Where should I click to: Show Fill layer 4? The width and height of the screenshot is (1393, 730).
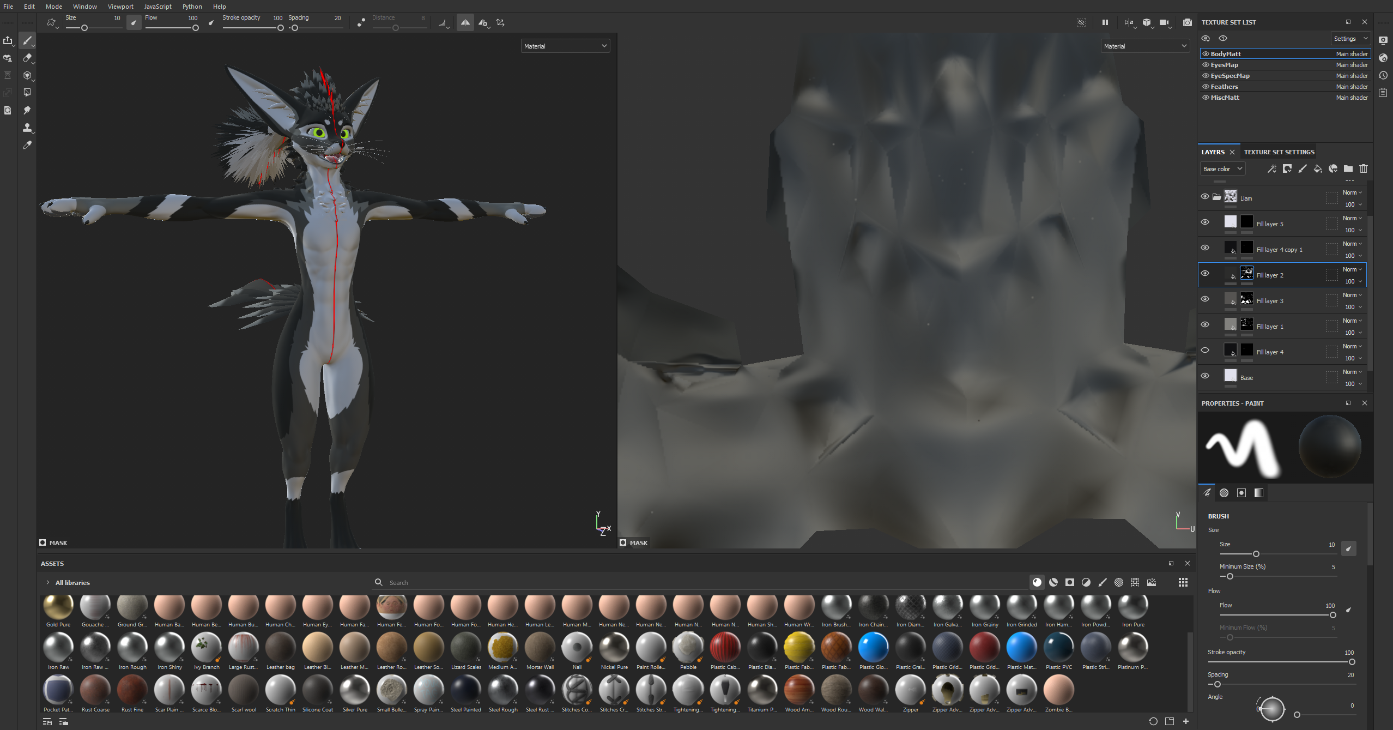tap(1205, 350)
